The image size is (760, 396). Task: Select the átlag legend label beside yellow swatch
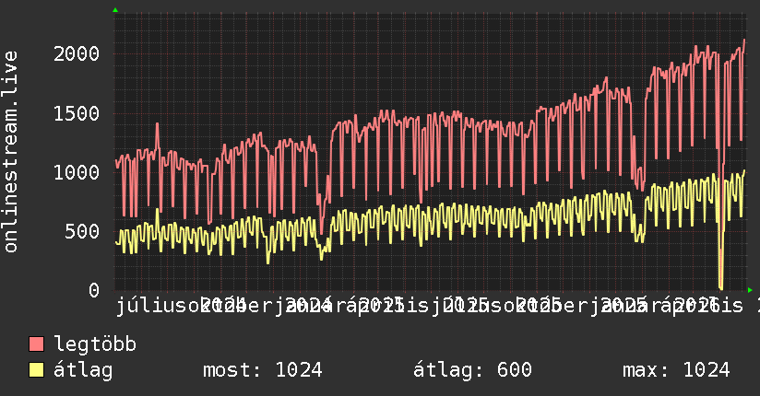pos(83,370)
